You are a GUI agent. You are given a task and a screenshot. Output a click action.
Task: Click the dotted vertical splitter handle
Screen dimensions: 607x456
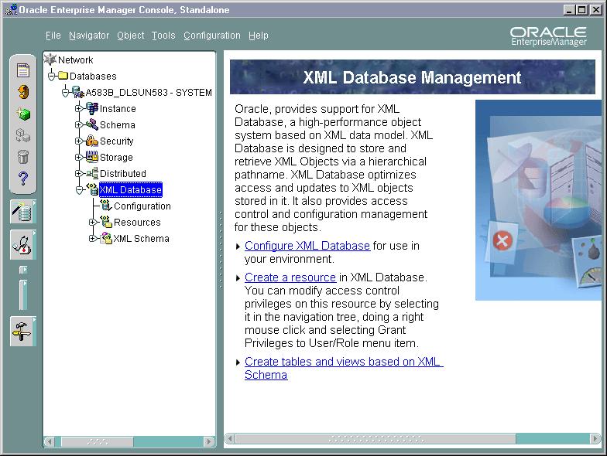221,250
